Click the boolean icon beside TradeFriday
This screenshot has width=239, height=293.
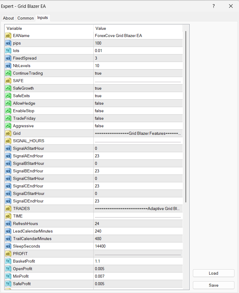click(8, 118)
